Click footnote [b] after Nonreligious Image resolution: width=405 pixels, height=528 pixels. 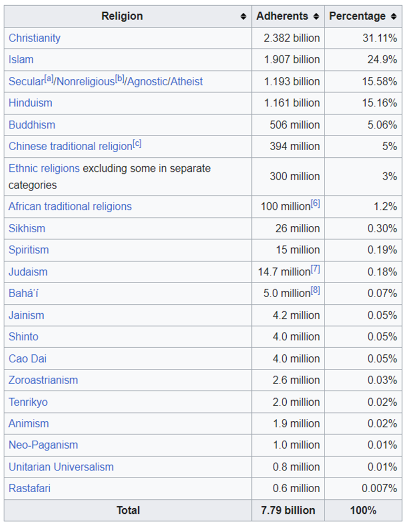tap(120, 78)
